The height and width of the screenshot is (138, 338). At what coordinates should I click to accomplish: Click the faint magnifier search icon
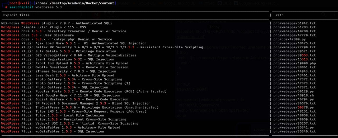click(324, 15)
